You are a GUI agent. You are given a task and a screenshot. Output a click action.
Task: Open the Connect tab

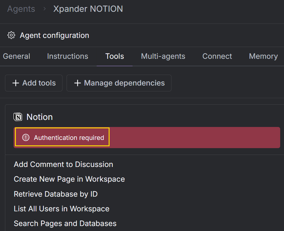[217, 56]
